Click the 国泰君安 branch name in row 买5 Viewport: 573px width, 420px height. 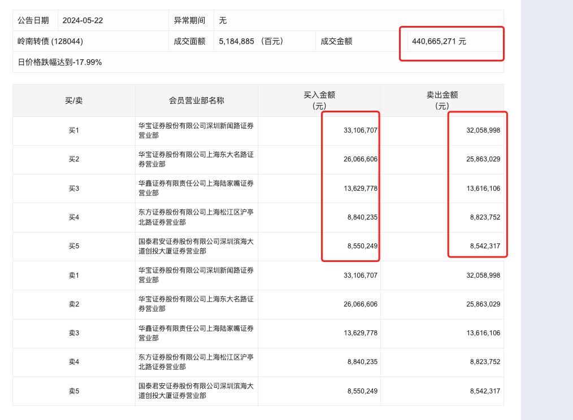[196, 246]
